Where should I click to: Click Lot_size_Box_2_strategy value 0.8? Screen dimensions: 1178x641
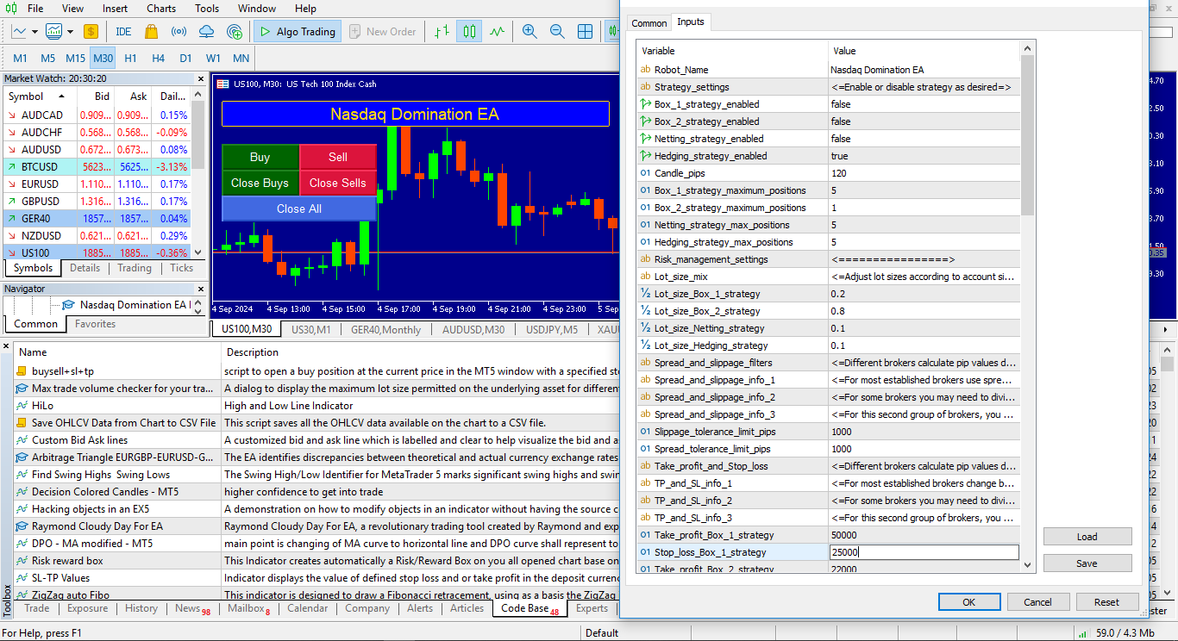click(924, 311)
